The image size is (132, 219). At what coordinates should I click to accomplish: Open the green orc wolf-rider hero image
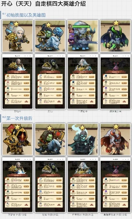[50, 36]
